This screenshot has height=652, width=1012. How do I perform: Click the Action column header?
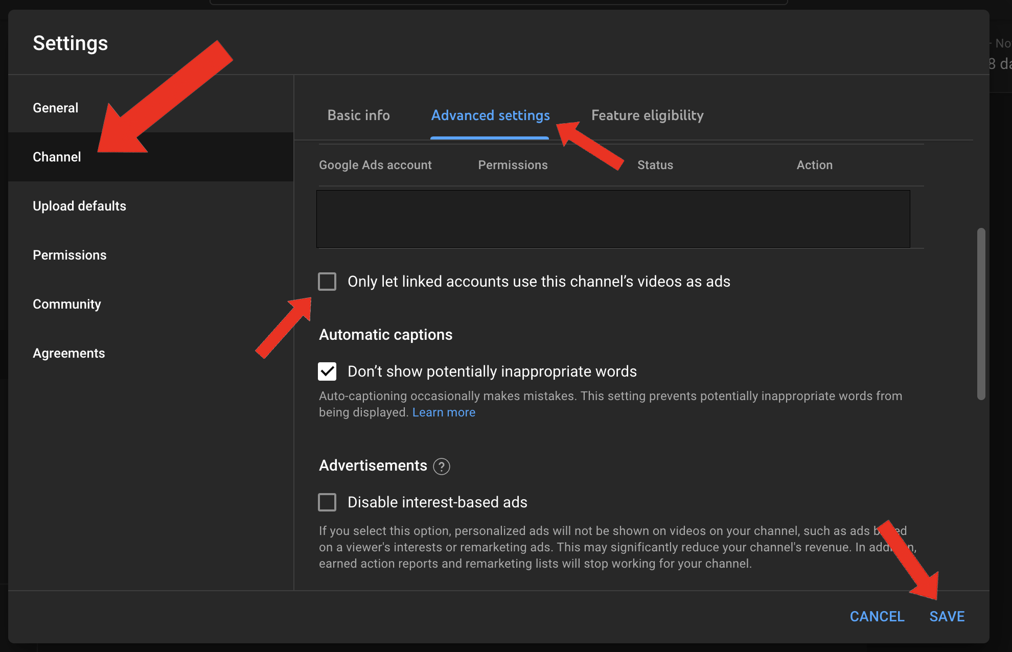tap(815, 165)
